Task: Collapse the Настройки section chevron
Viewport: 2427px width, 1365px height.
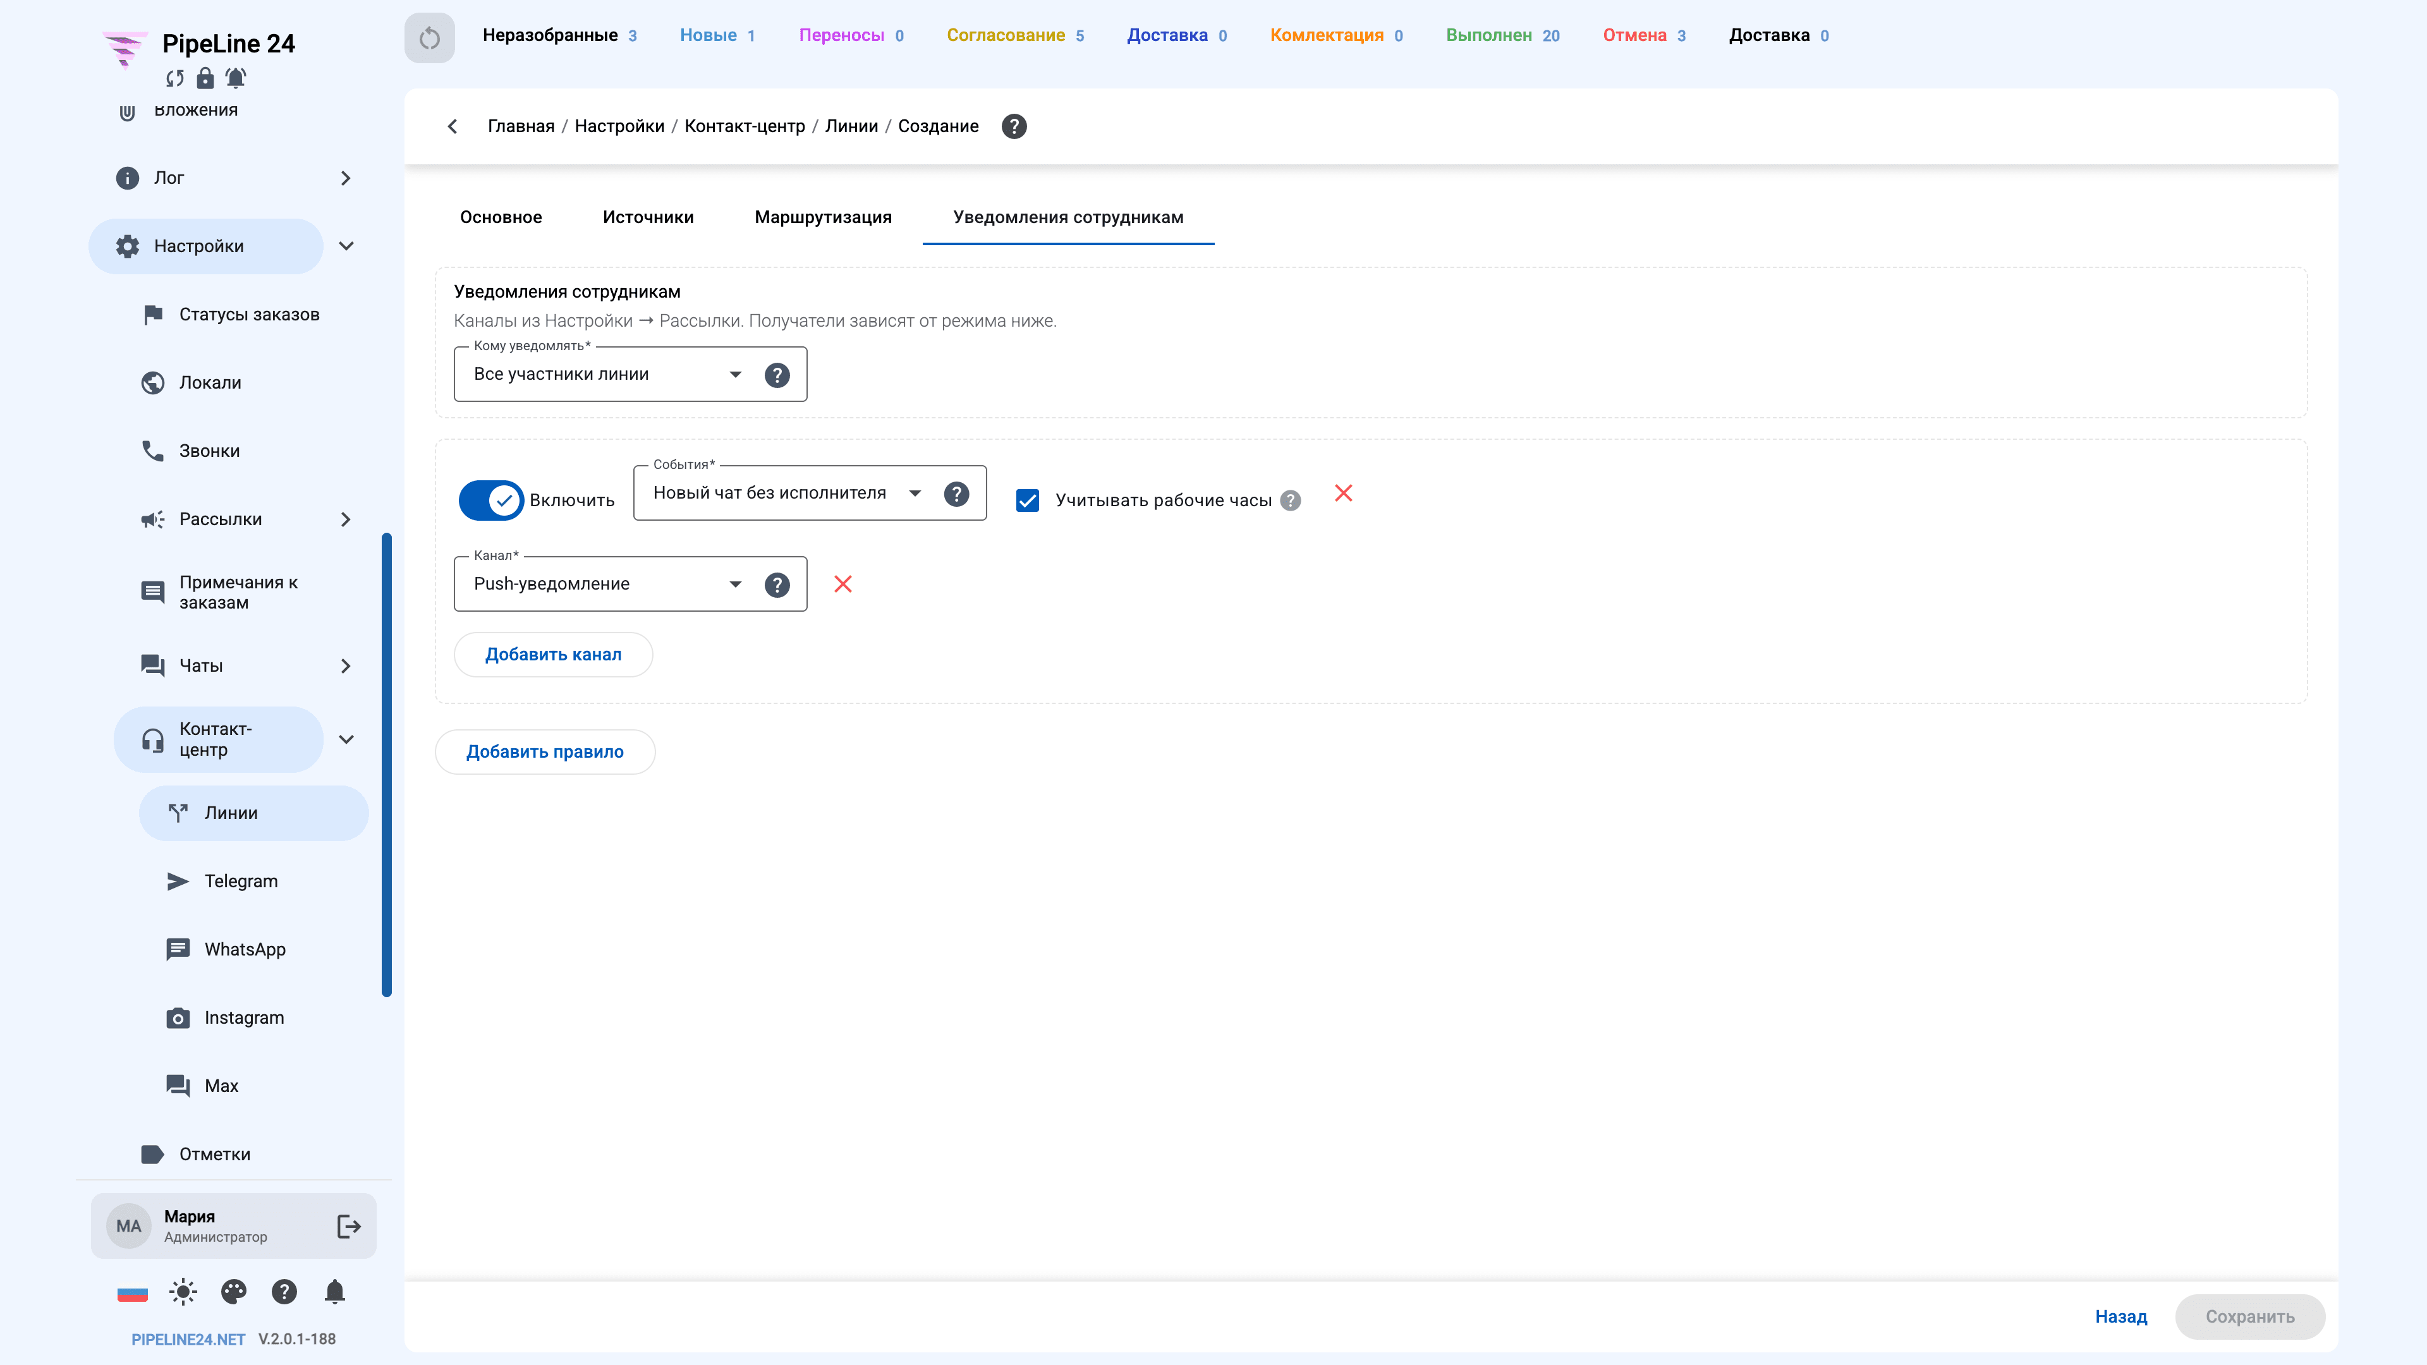Action: pyautogui.click(x=346, y=246)
